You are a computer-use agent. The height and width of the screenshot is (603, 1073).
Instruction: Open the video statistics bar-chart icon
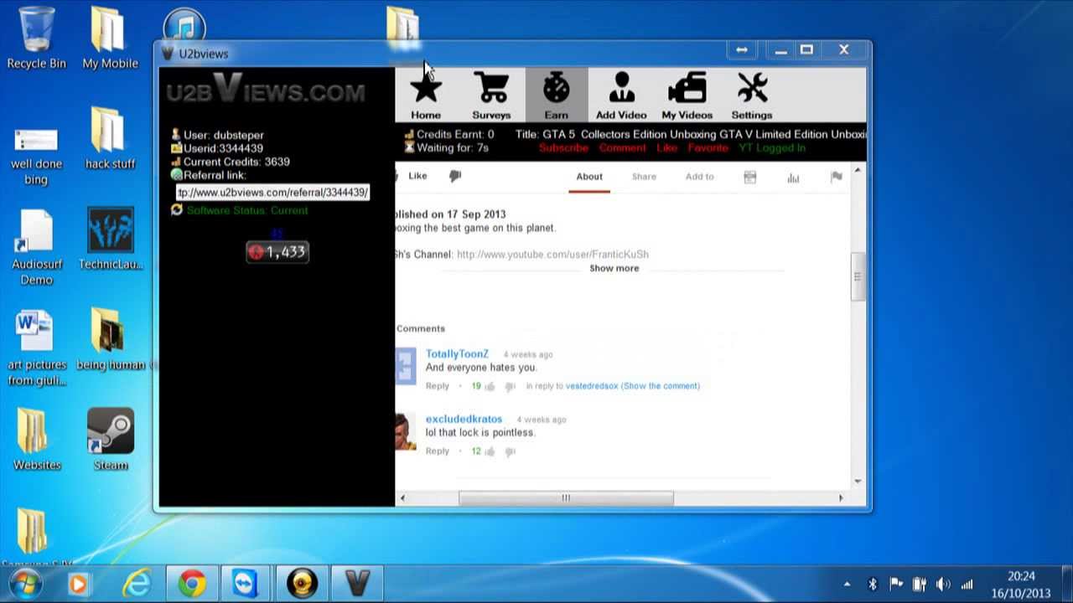click(x=793, y=177)
